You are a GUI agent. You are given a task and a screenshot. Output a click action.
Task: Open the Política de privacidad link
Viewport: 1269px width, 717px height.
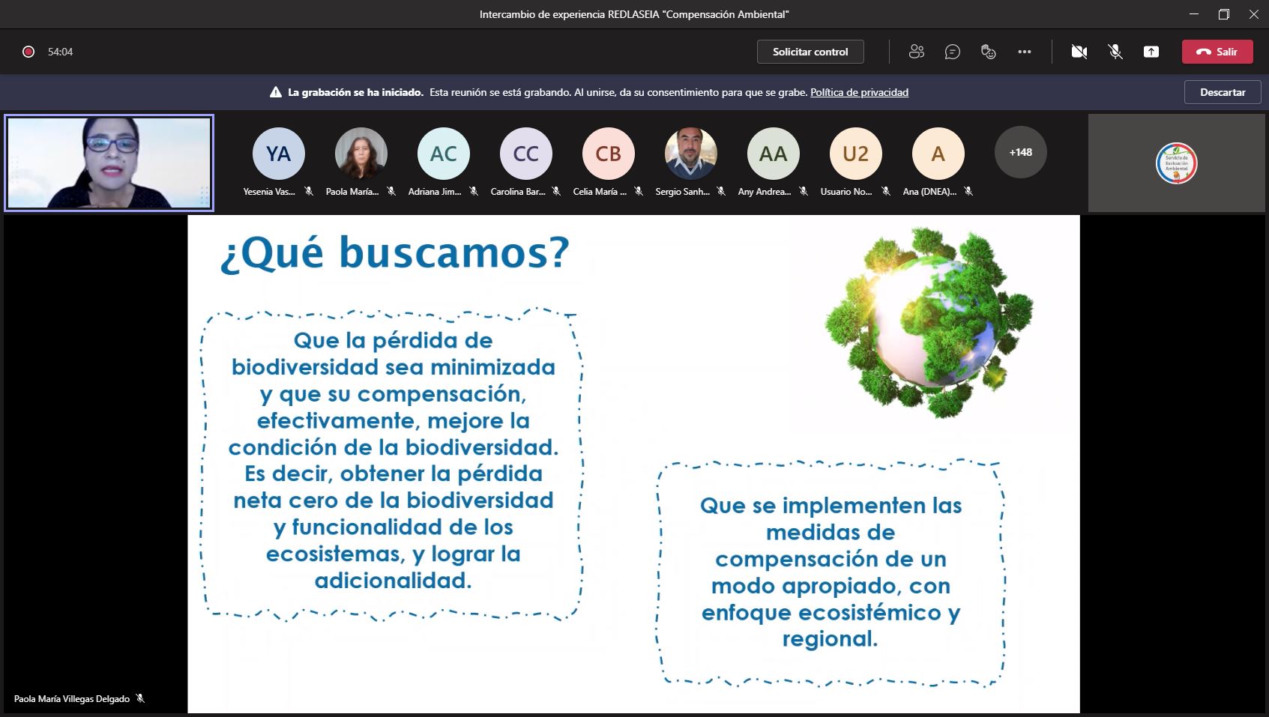tap(859, 92)
